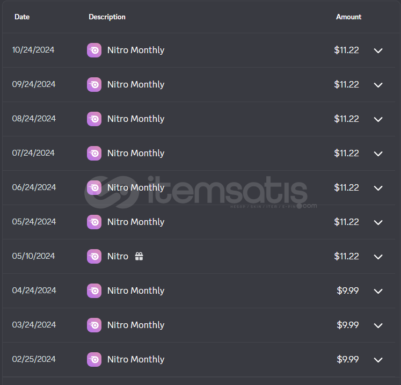This screenshot has height=385, width=401.
Task: Click the Nitro icon in the 07/24/2024 row
Action: point(94,153)
